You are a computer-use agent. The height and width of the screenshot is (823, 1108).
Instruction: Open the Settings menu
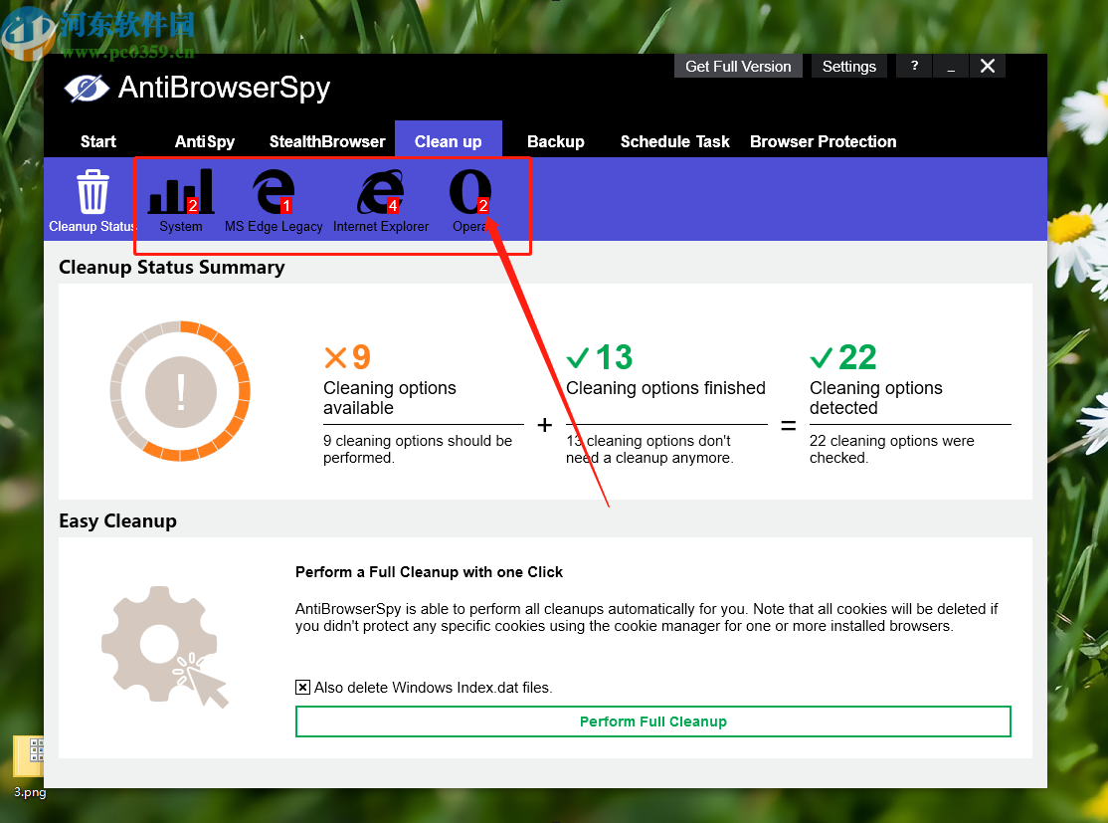848,66
